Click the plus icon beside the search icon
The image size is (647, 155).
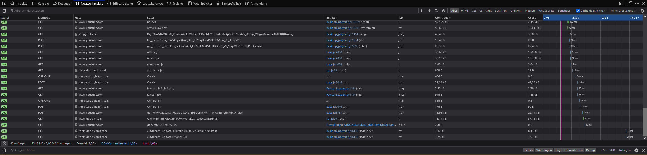click(x=429, y=11)
